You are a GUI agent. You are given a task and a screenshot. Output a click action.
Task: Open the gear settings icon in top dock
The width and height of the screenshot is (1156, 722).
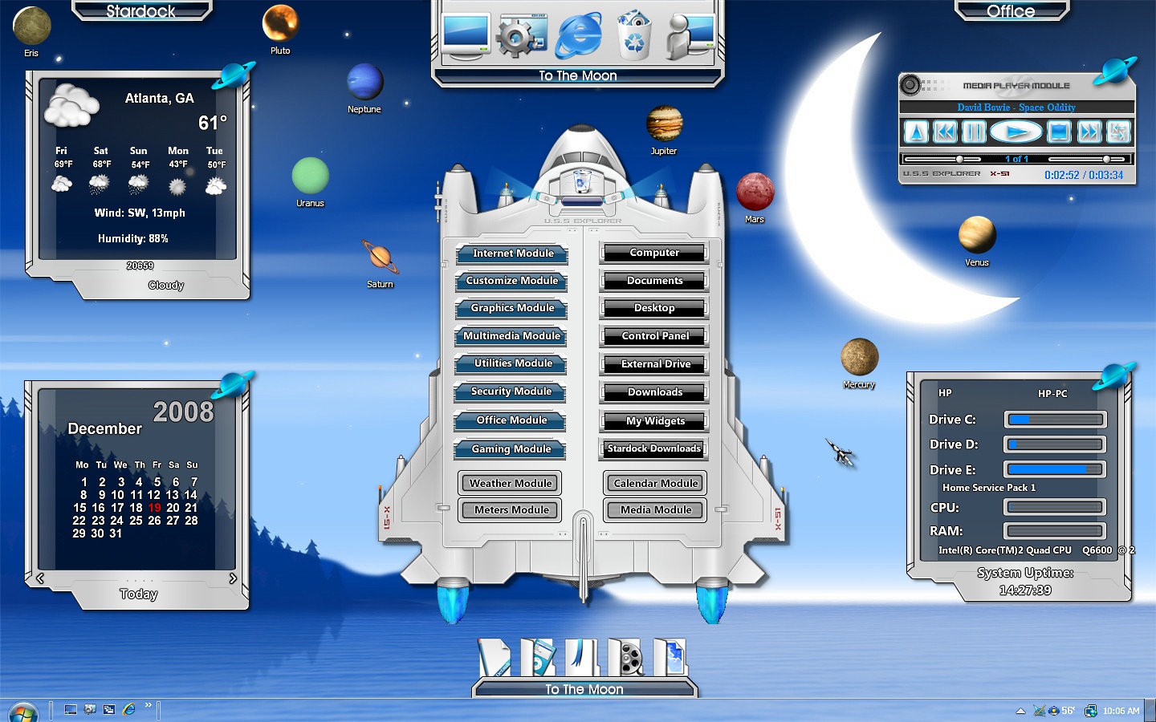click(x=522, y=36)
